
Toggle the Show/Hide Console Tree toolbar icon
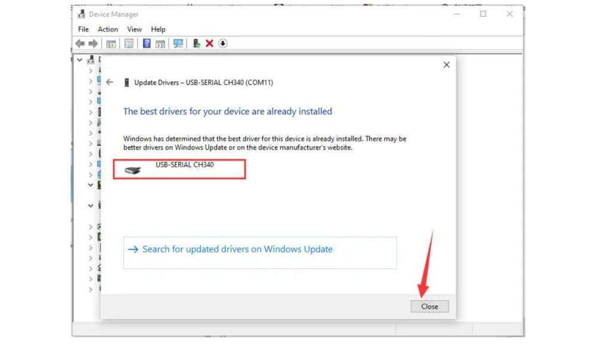[x=111, y=44]
